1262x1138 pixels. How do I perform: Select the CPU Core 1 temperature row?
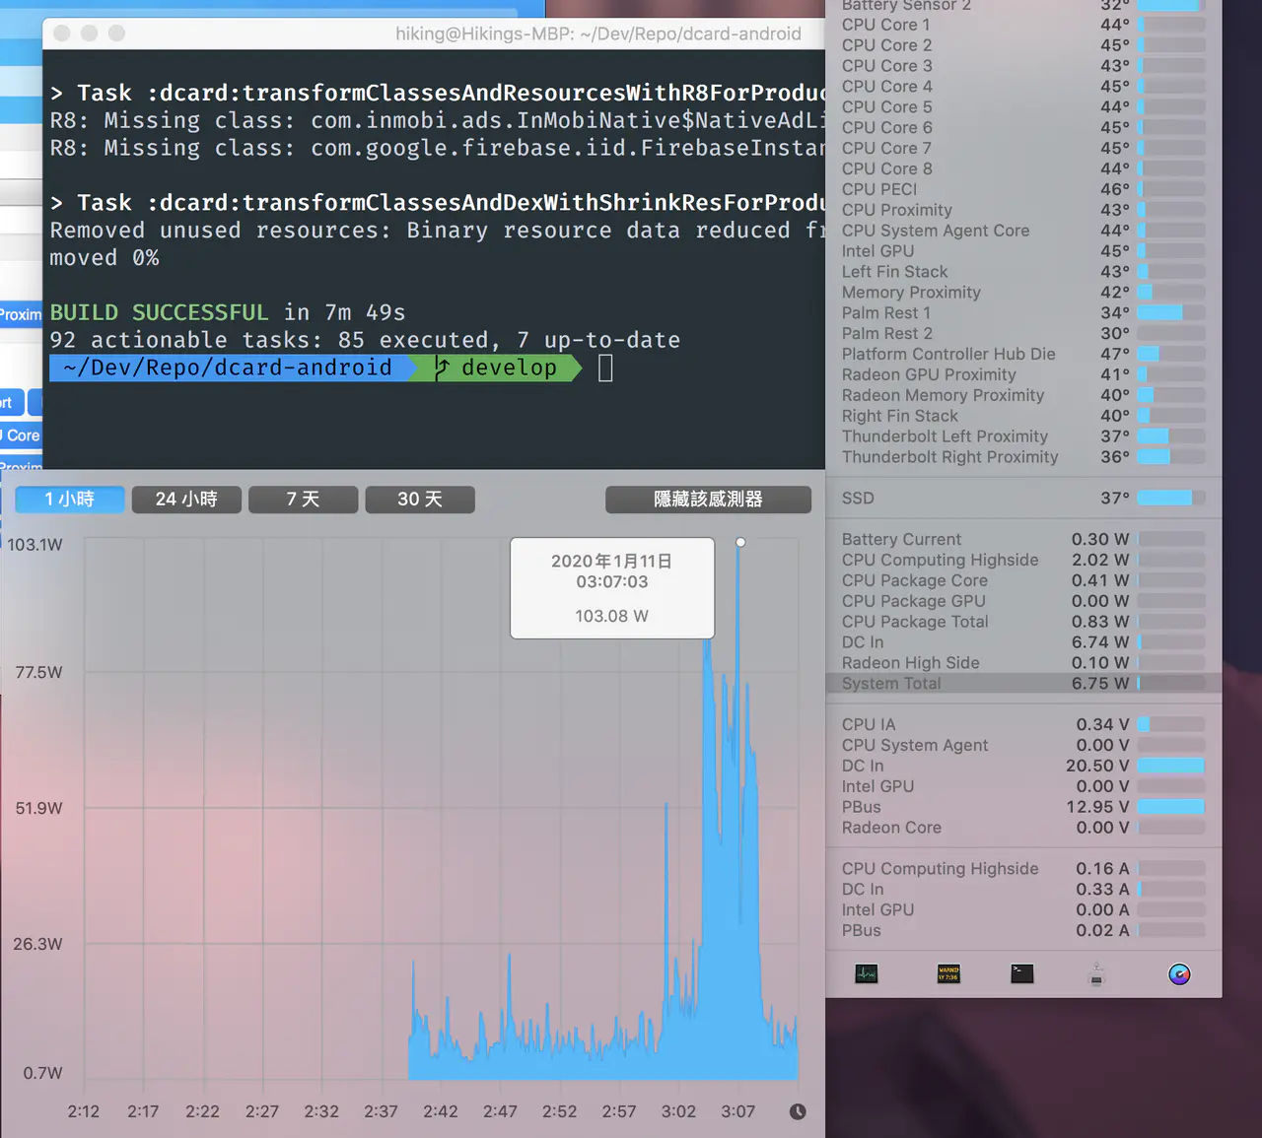(x=1023, y=25)
